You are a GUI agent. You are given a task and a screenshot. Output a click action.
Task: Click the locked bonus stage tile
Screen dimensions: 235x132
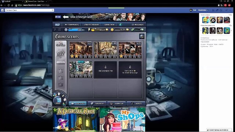tap(130, 70)
